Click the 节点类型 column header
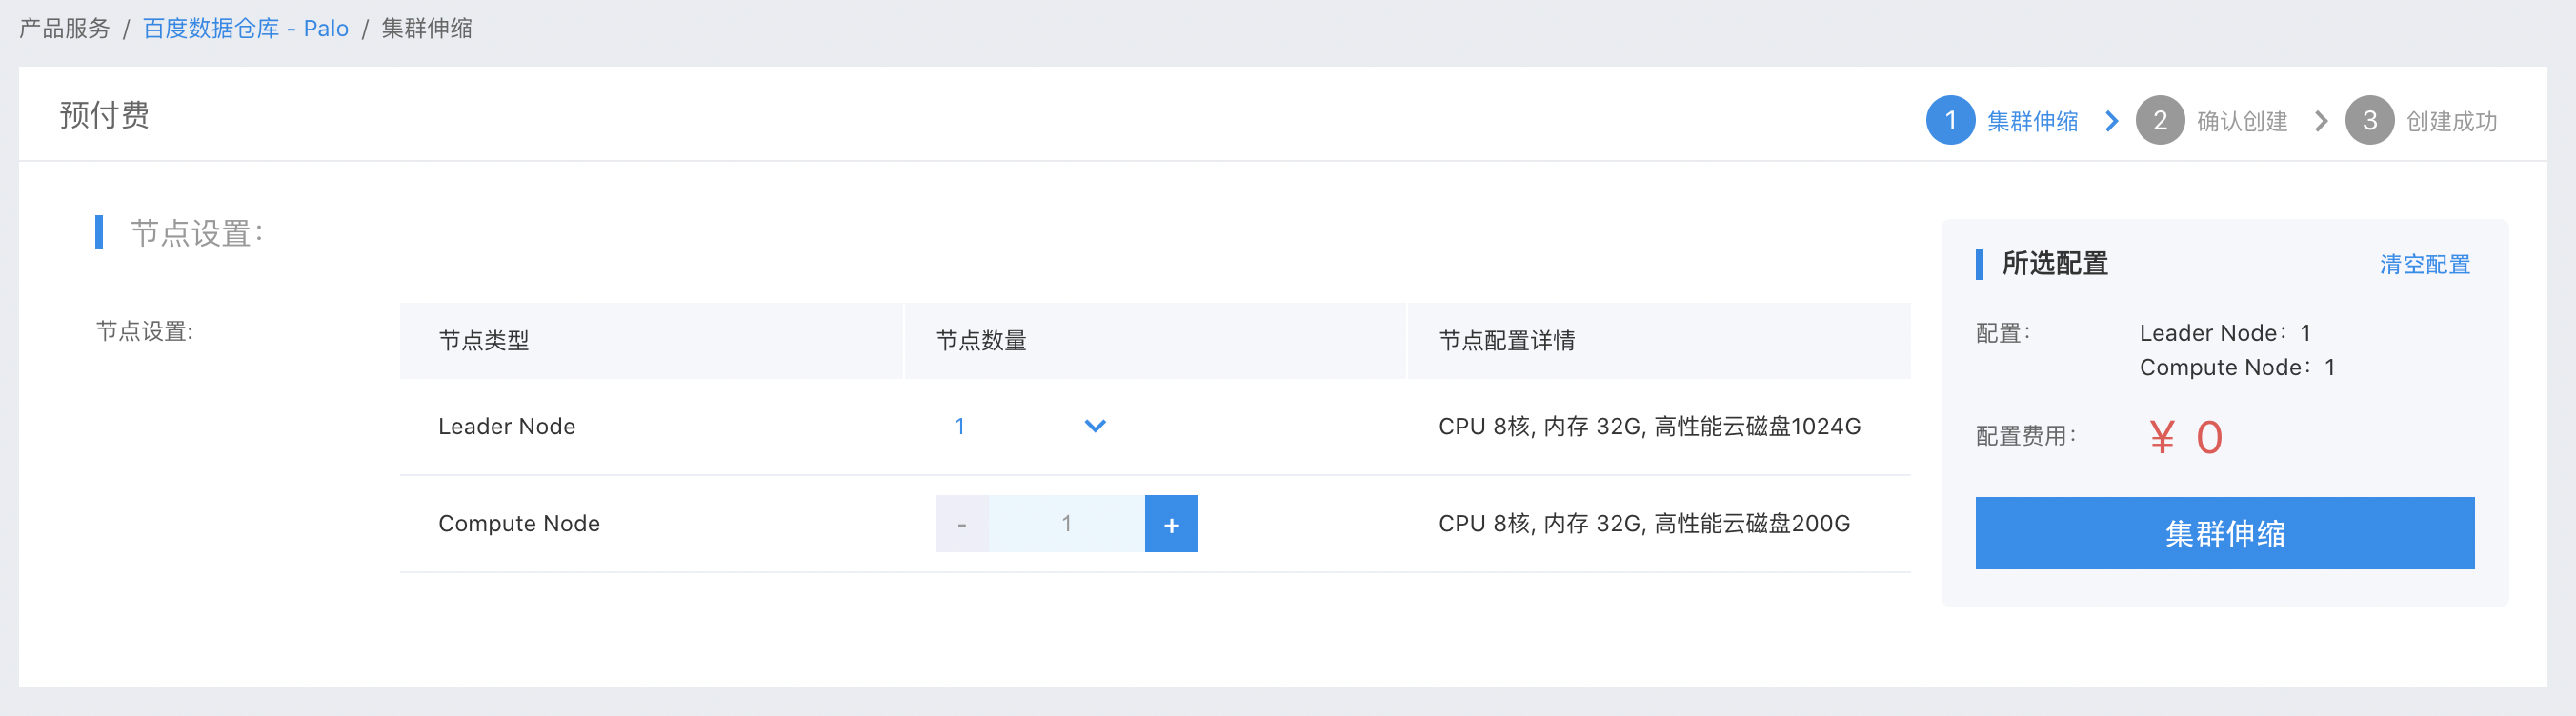 [484, 341]
